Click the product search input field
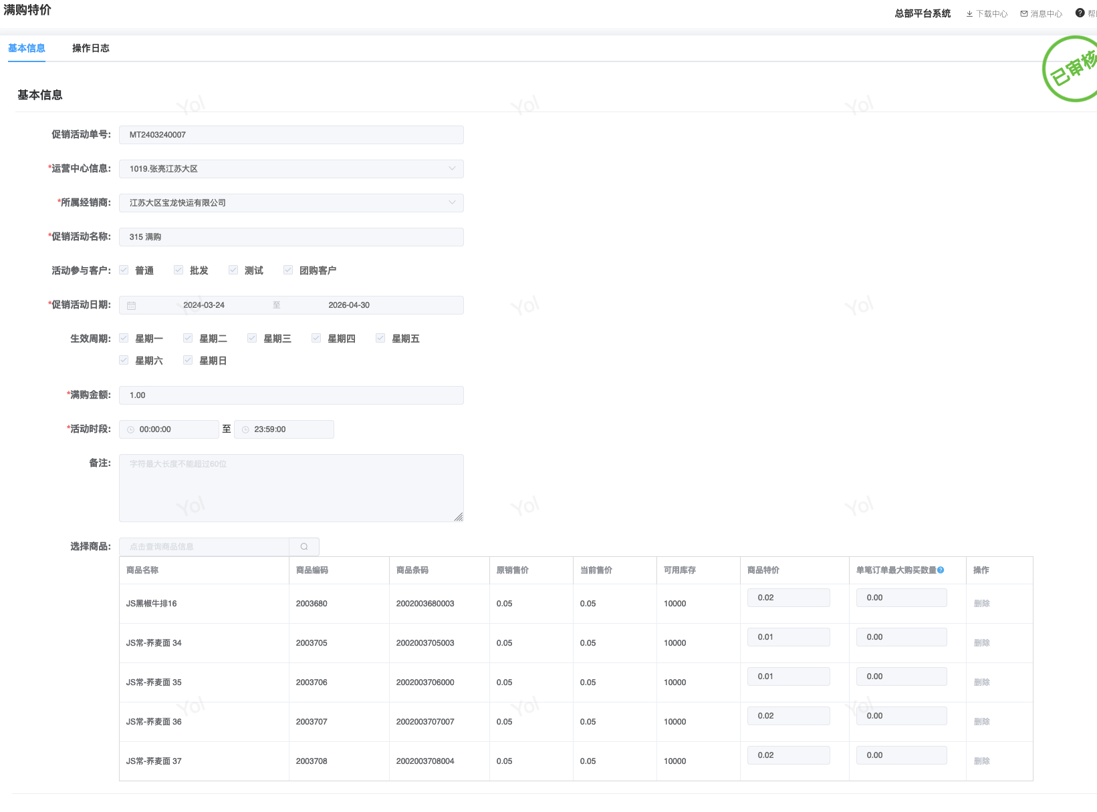This screenshot has width=1097, height=812. [x=204, y=547]
